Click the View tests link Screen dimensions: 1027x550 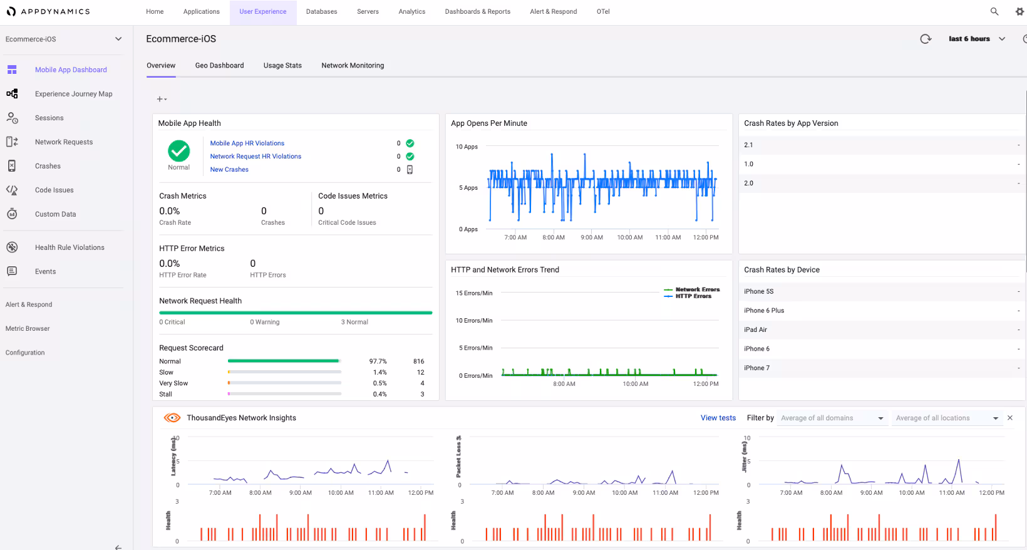click(x=718, y=418)
